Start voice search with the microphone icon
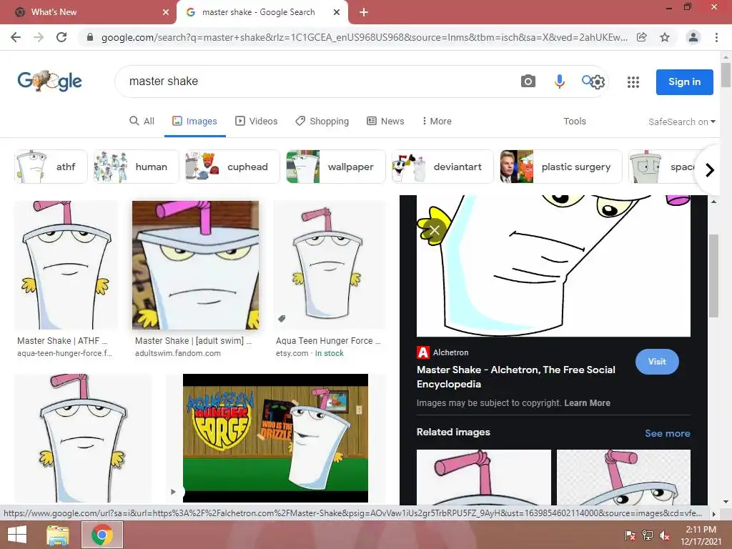 [559, 81]
